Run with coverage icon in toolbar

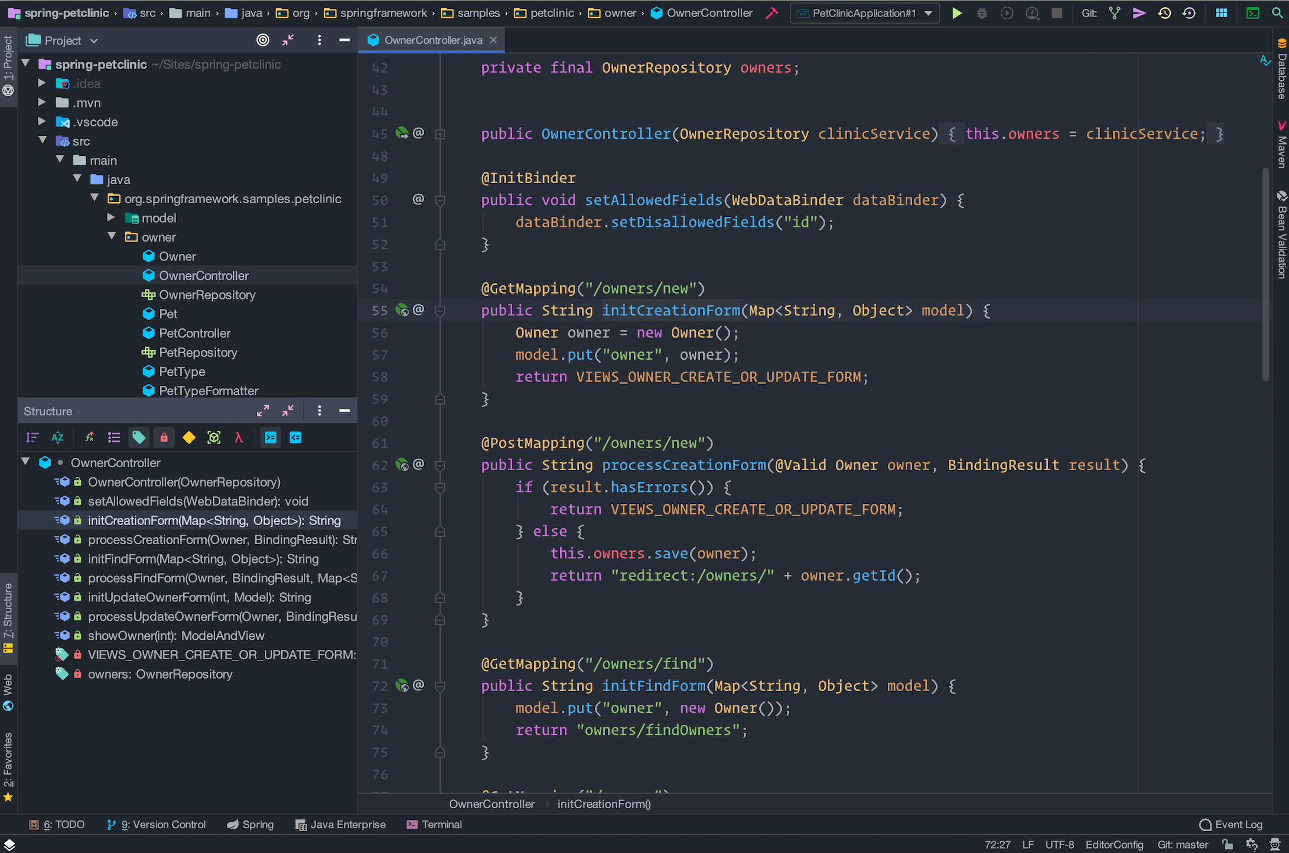[1007, 13]
